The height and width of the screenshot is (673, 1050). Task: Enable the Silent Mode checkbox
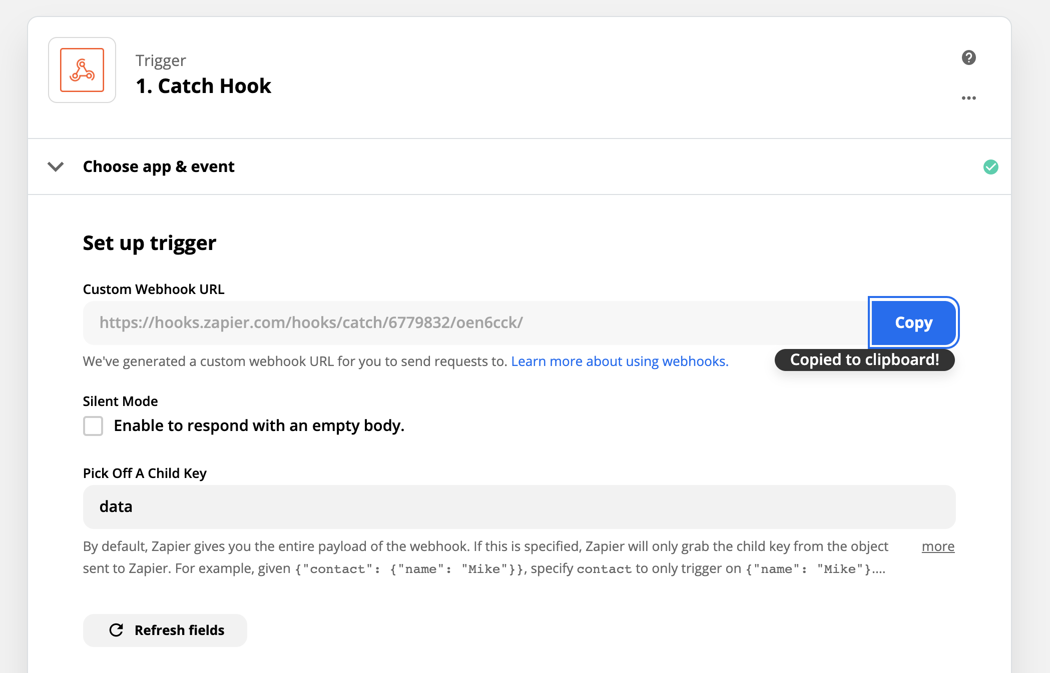pos(93,426)
